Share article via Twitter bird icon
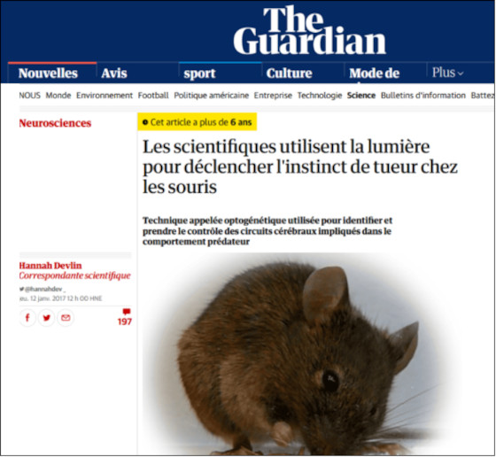496x457 pixels. [46, 318]
